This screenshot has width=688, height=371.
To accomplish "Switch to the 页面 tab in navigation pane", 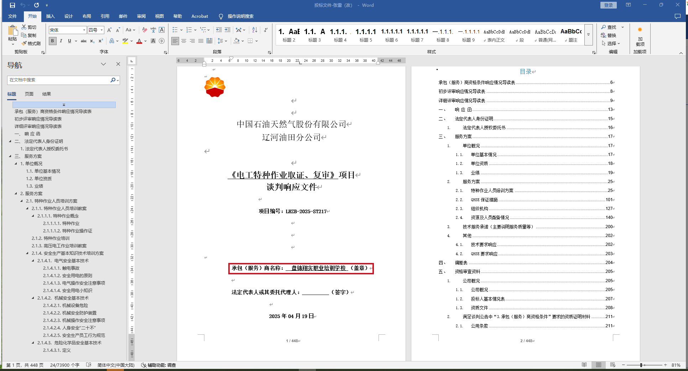I will click(x=29, y=94).
